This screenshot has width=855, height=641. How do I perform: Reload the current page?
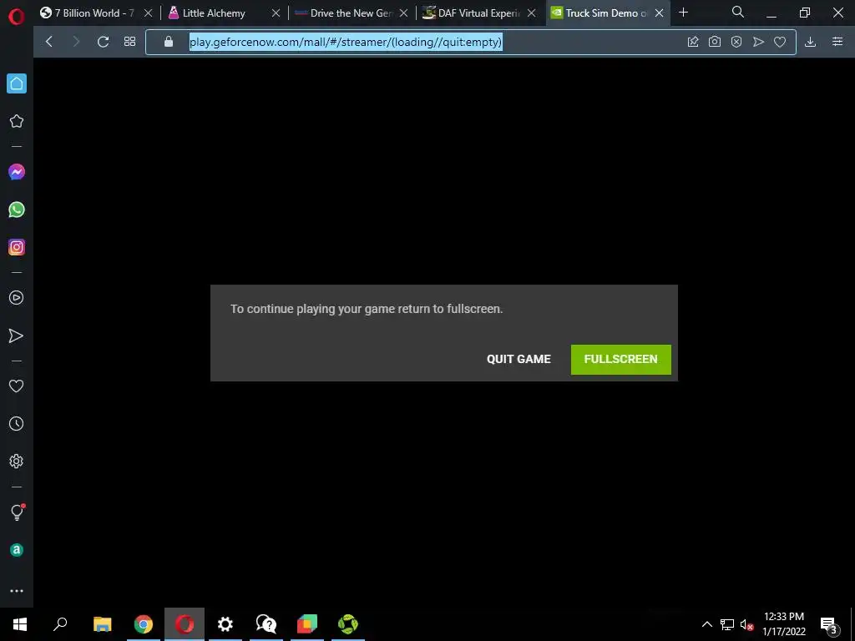[x=103, y=42]
